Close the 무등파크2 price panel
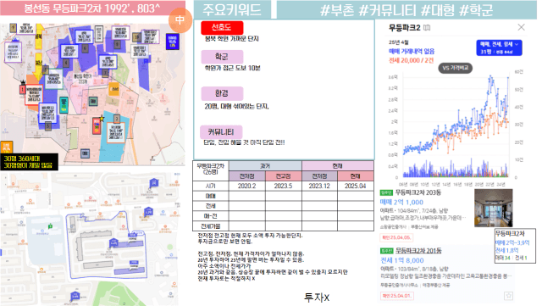The image size is (542, 306). point(521,27)
